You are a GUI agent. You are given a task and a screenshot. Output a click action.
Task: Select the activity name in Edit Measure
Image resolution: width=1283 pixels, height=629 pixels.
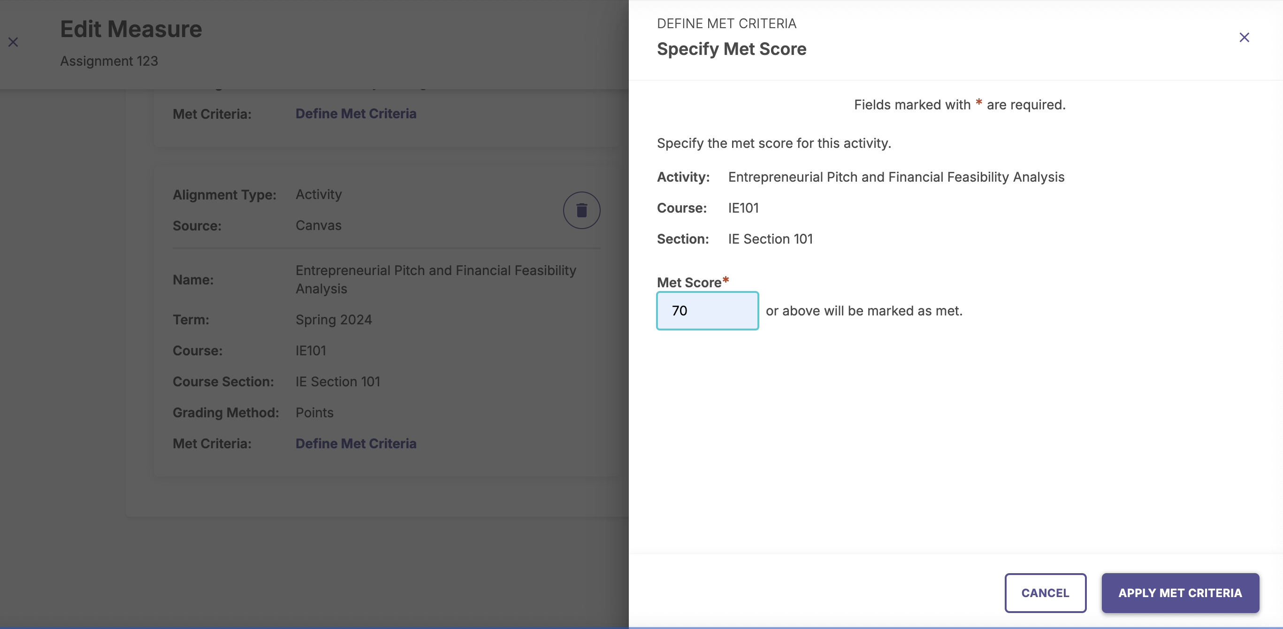[x=436, y=279]
